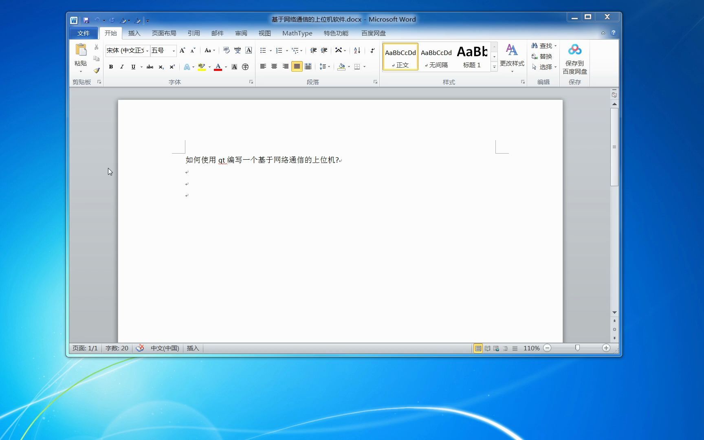704x440 pixels.
Task: Click the Clear Formatting eraser icon
Action: pyautogui.click(x=227, y=51)
